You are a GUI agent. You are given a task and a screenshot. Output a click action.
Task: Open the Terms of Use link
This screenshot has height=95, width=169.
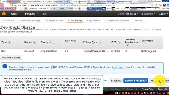tap(163, 89)
